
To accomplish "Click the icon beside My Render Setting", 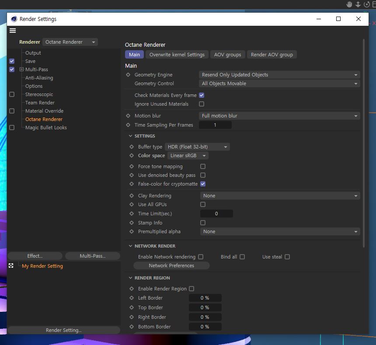I will (x=11, y=266).
